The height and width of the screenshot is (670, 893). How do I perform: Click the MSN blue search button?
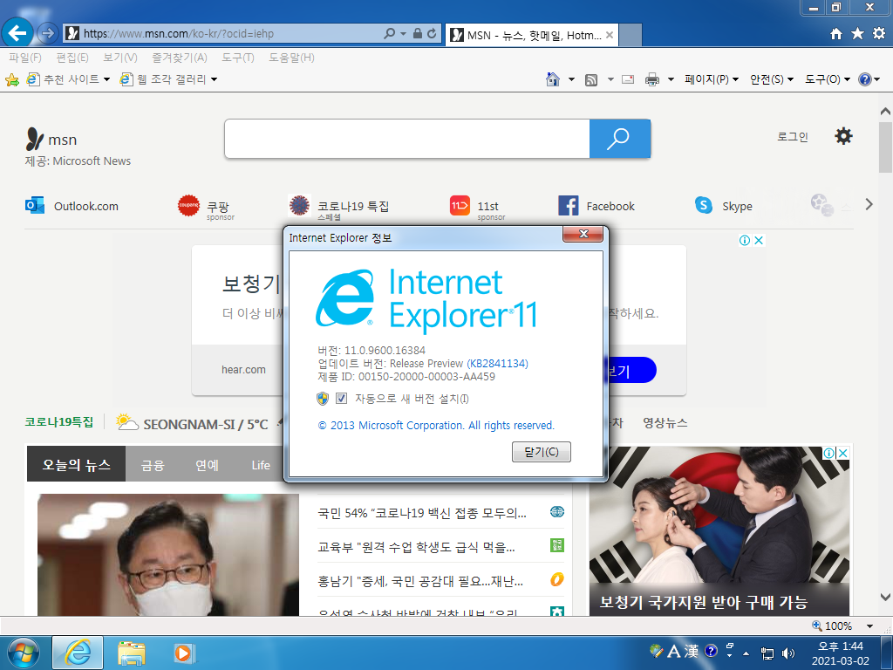pyautogui.click(x=620, y=139)
